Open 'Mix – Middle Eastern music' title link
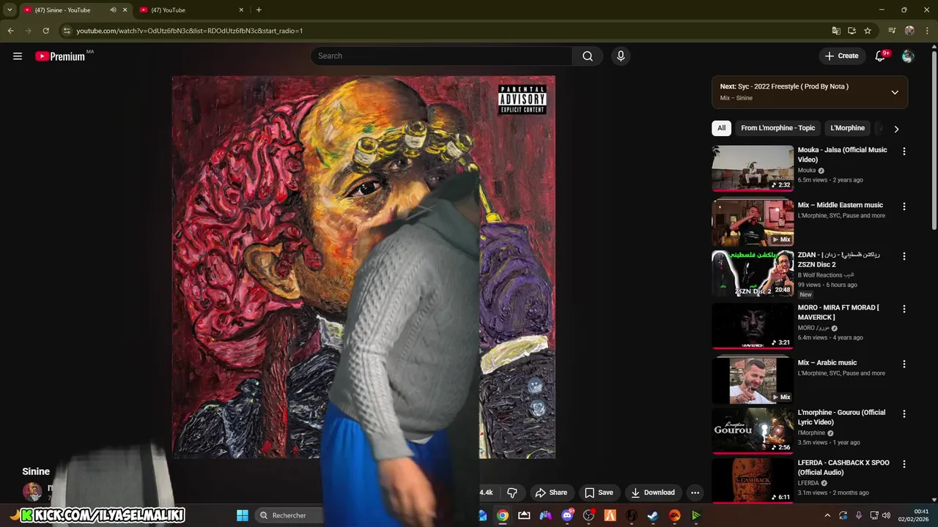The image size is (938, 527). tap(840, 205)
